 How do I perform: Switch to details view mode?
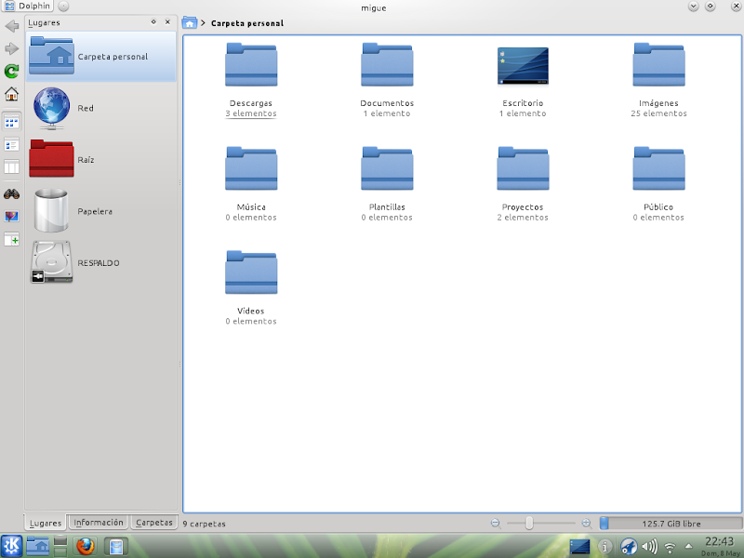click(11, 144)
